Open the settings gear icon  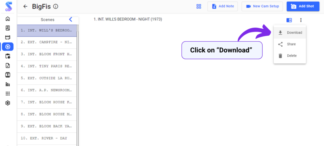click(x=8, y=103)
